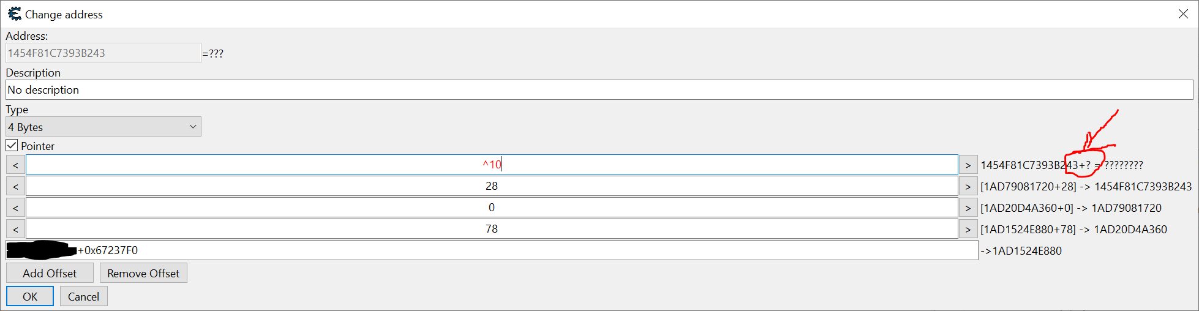Uncheck the Pointer checkbox
Screen dimensions: 1199x311
click(12, 146)
